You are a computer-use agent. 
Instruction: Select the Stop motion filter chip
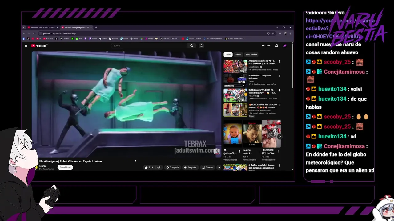tap(251, 55)
